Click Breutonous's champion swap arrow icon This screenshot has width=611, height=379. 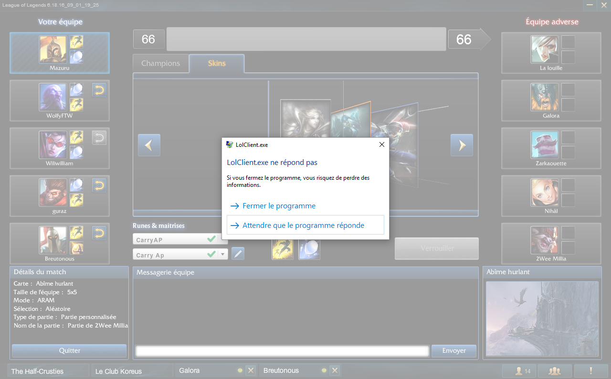click(99, 233)
